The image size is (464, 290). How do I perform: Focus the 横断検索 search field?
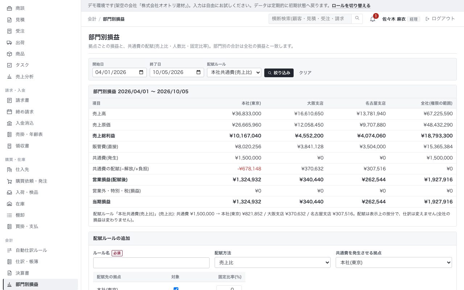(x=310, y=18)
